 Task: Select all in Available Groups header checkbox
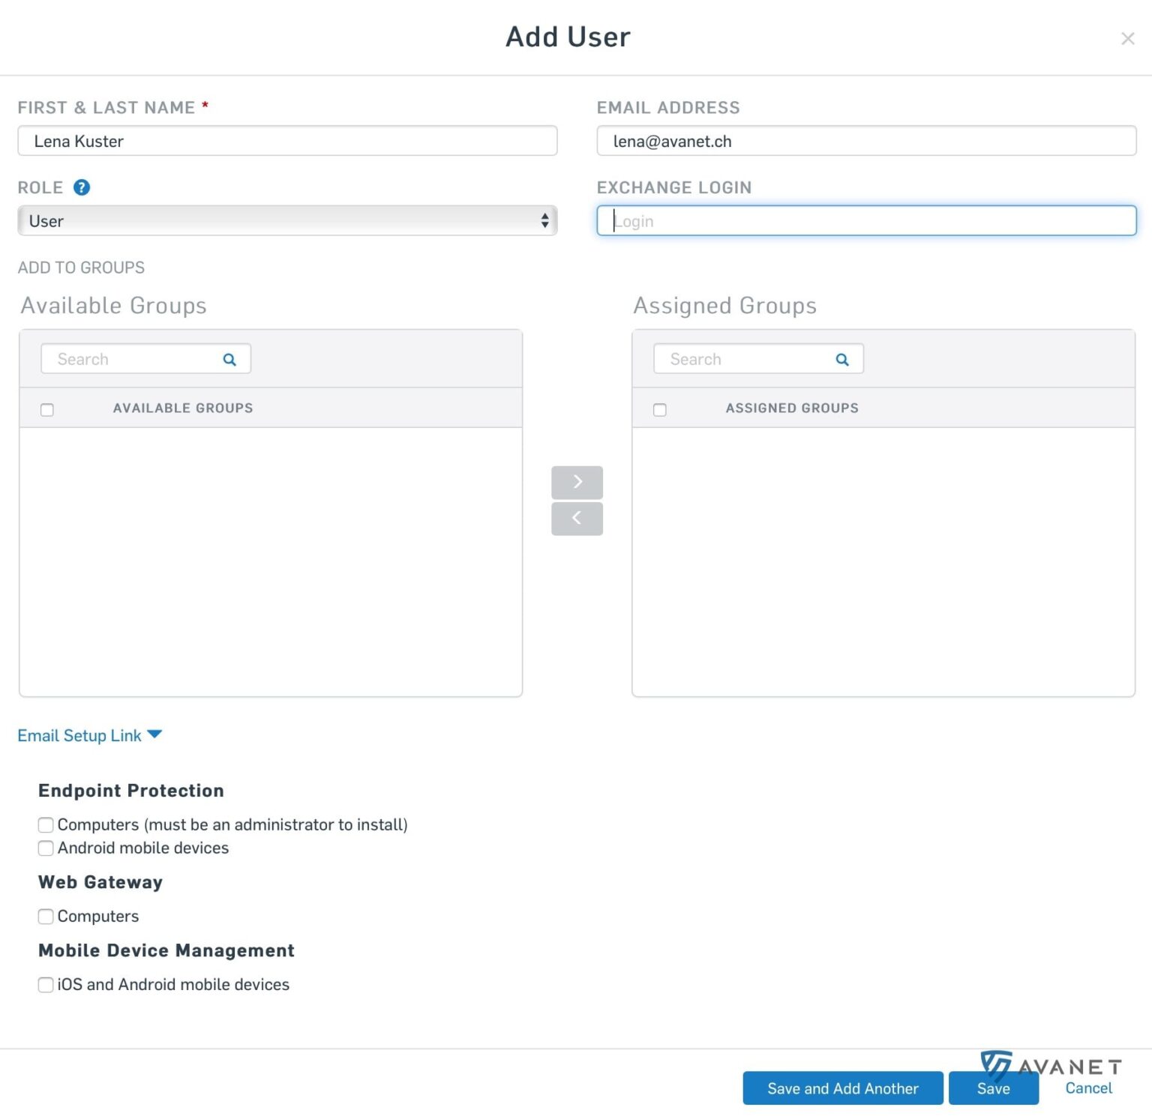coord(47,409)
